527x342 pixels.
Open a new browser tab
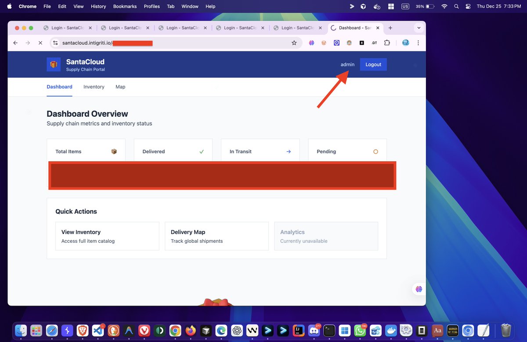tap(390, 28)
